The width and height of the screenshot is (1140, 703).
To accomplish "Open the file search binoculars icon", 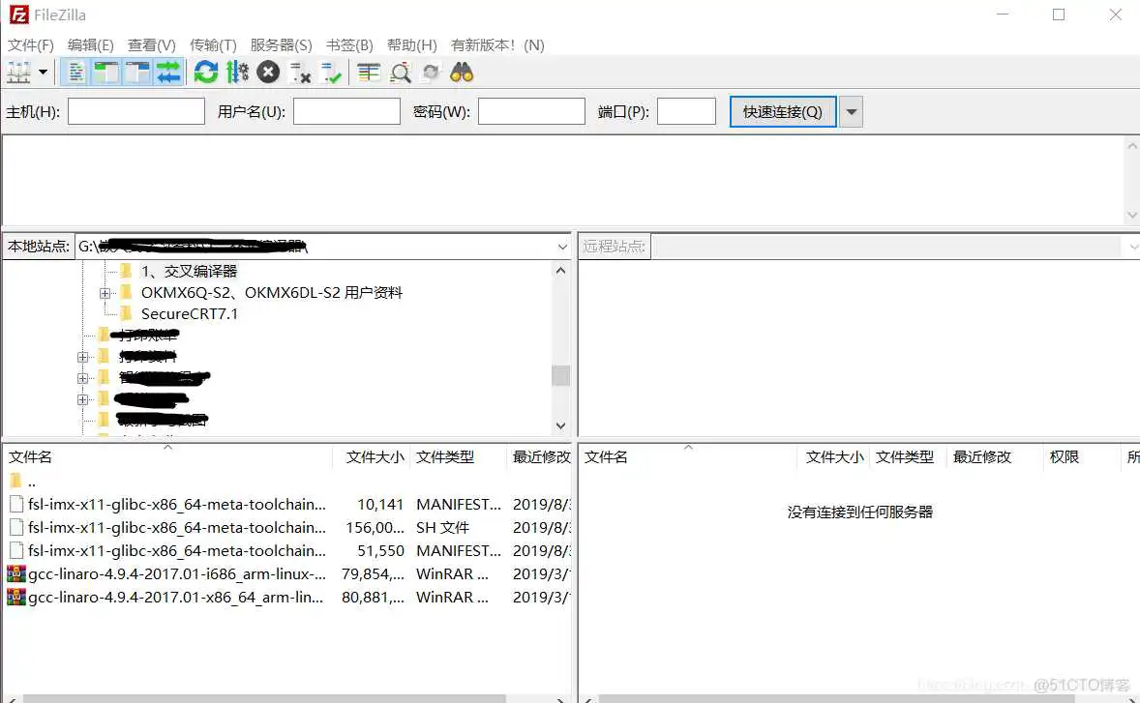I will [x=462, y=72].
